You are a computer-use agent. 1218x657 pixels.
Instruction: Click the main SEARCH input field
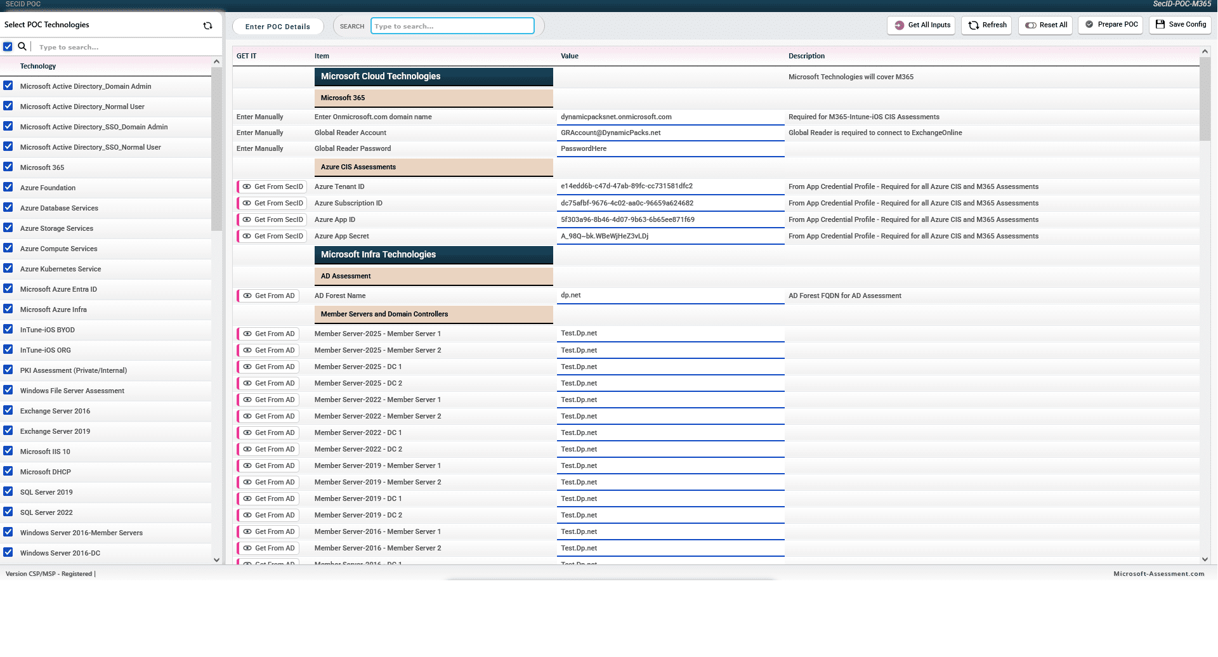[x=452, y=26]
